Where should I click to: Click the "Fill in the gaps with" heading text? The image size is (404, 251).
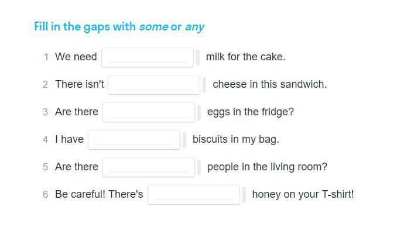click(85, 27)
